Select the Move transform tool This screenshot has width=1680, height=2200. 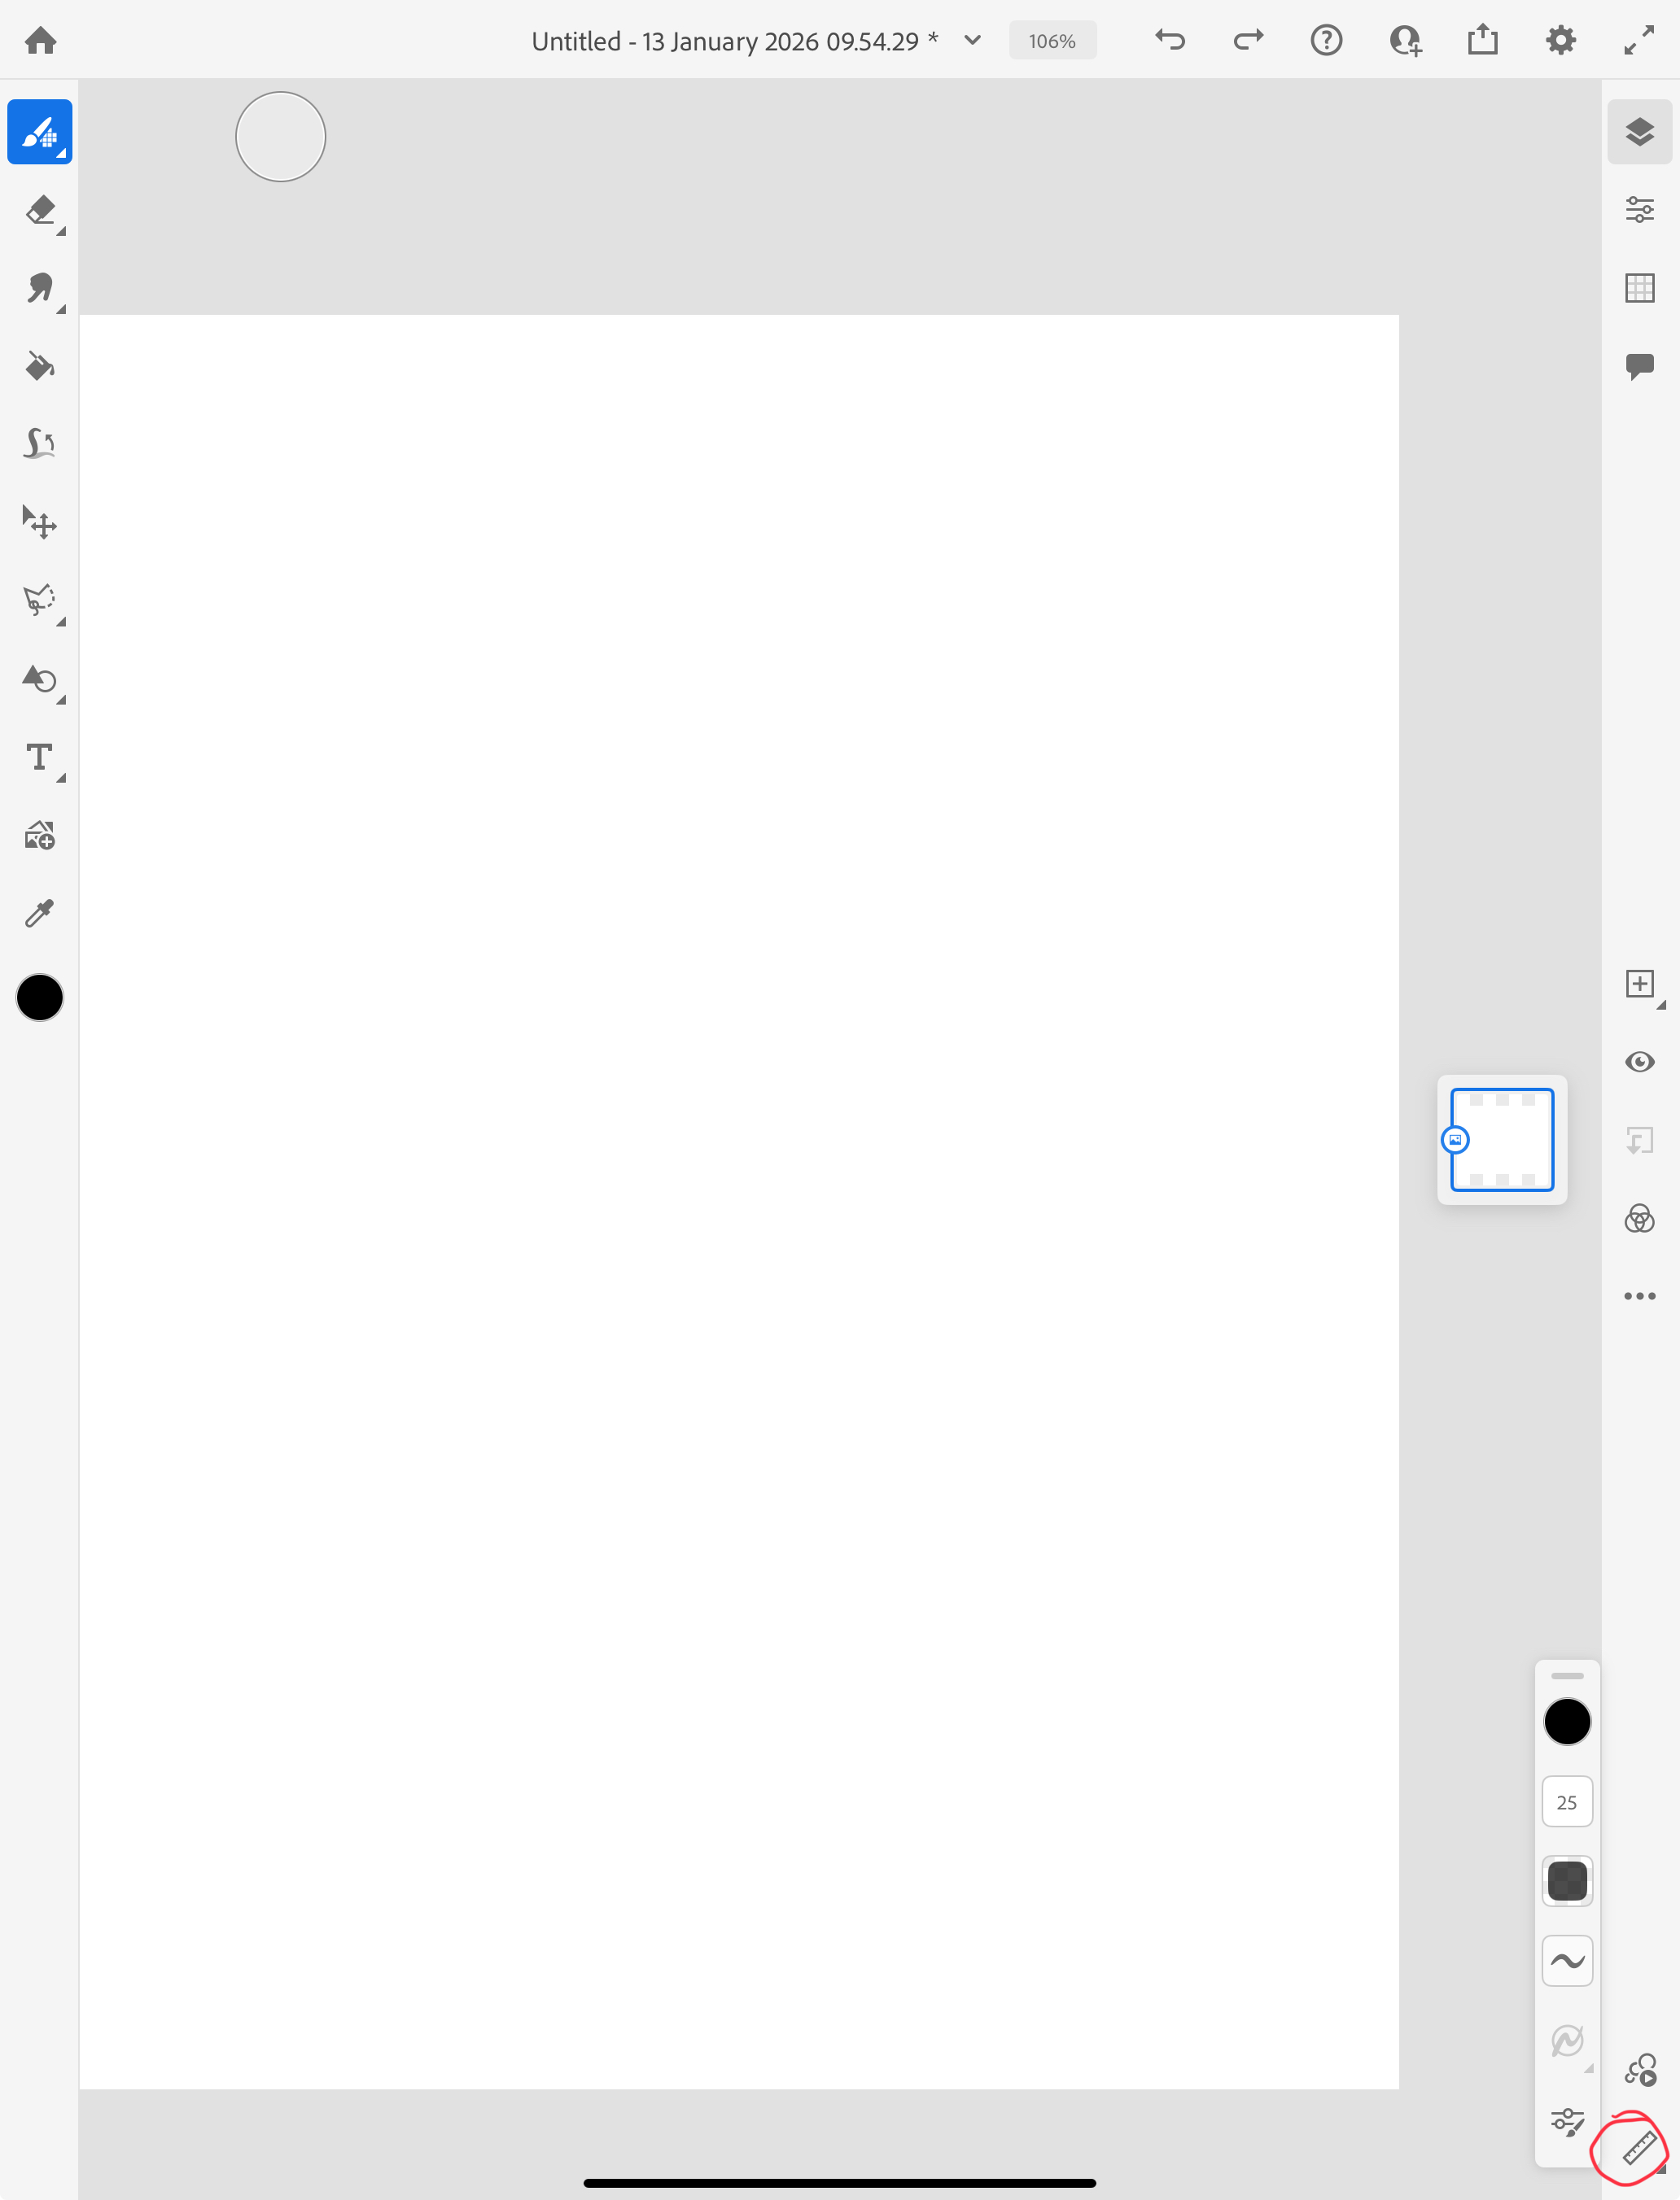point(40,522)
